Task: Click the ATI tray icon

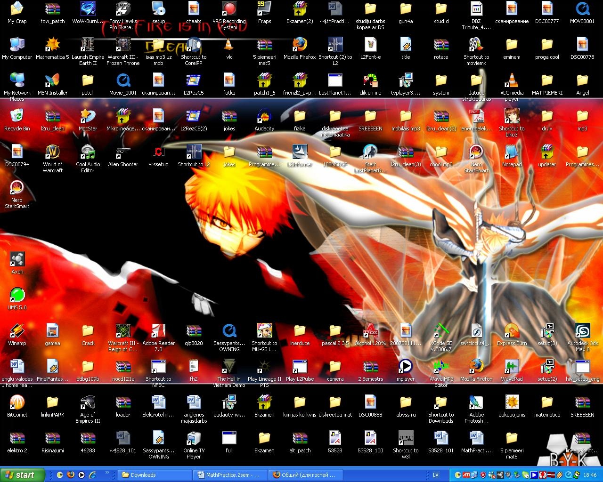Action: pos(466,475)
